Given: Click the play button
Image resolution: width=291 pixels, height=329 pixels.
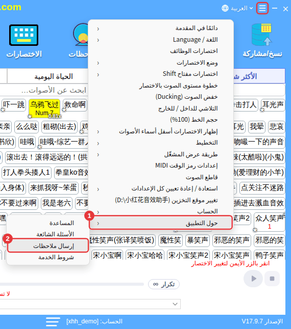Looking at the screenshot, I should click(253, 279).
